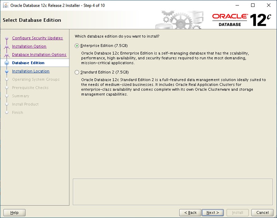Click the installer icon in the title bar
The height and width of the screenshot is (218, 277).
[x=5, y=5]
